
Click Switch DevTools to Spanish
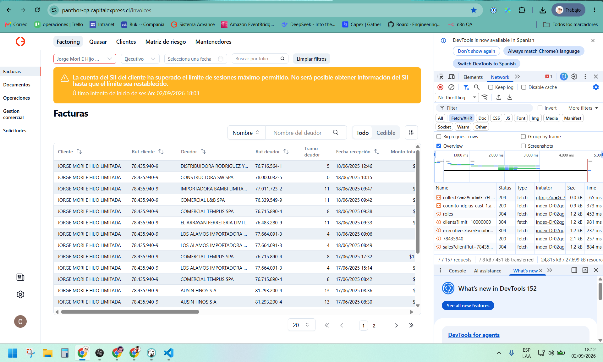click(486, 63)
